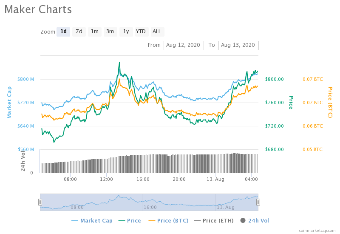Viewport: 340px width, 234px height.
Task: Toggle the Market Cap series legend
Action: 92,221
